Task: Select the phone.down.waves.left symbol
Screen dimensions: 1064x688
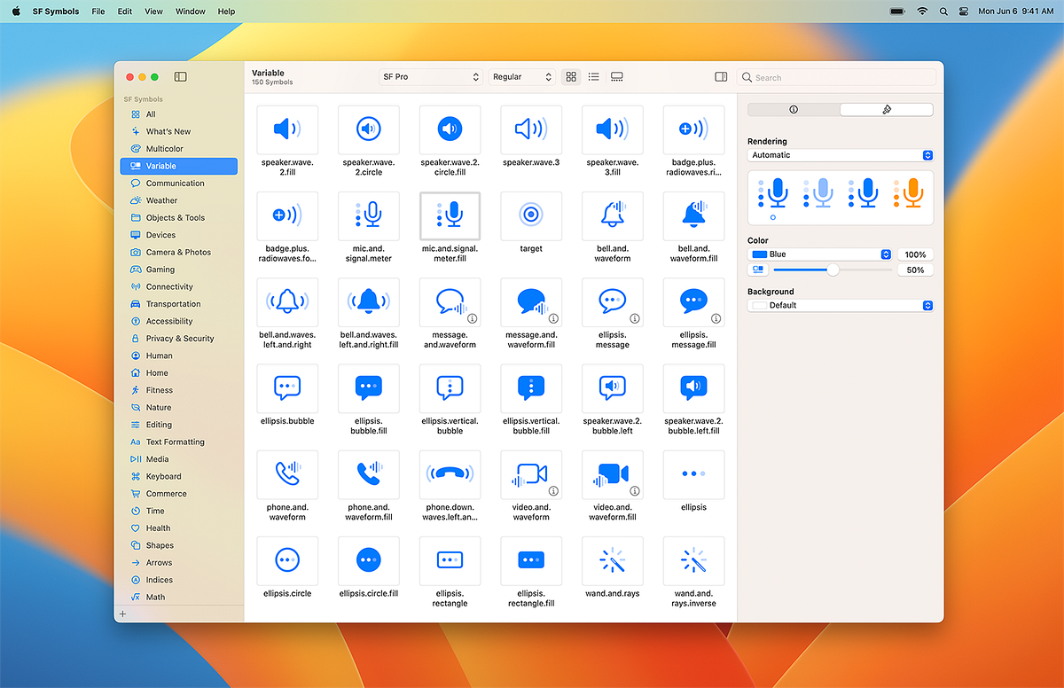Action: (450, 474)
